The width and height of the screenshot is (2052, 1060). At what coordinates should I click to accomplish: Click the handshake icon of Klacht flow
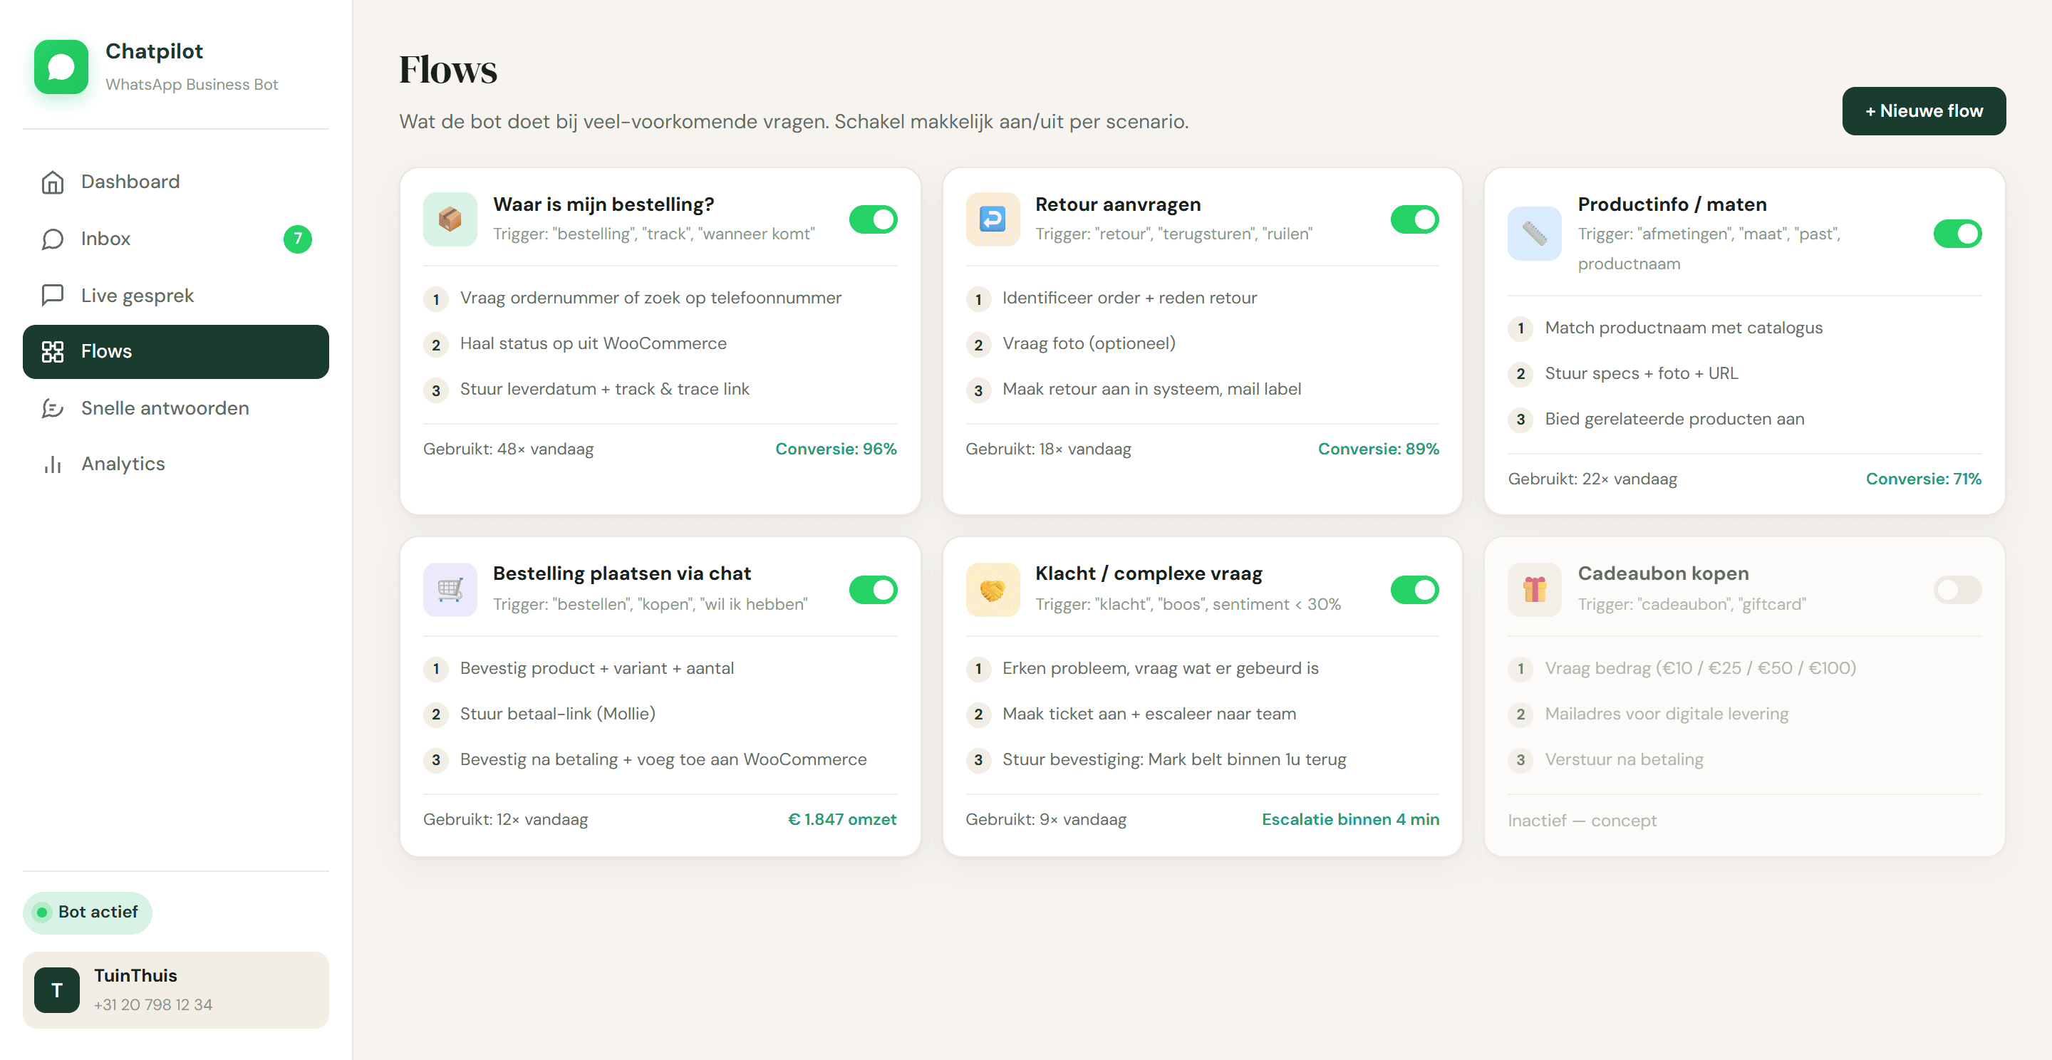[x=993, y=589]
